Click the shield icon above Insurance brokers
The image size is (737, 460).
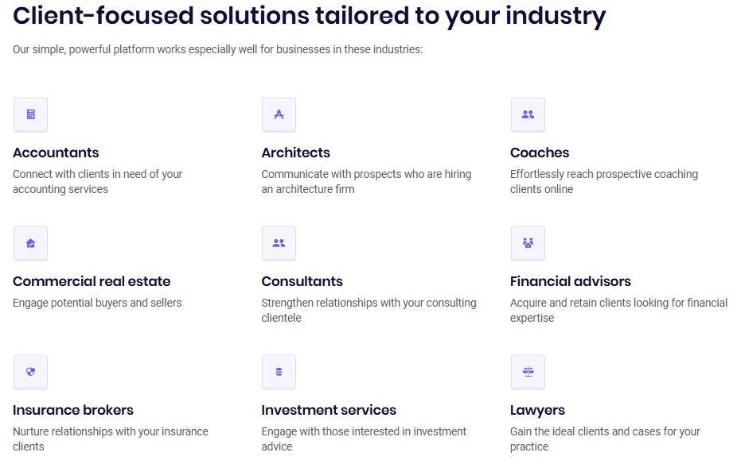pyautogui.click(x=30, y=372)
